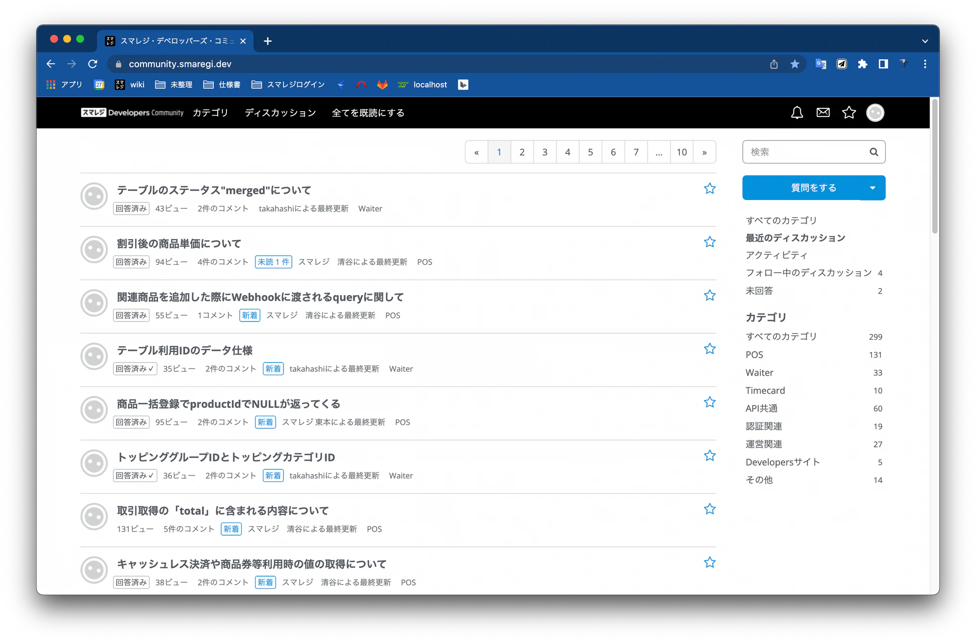976x643 pixels.
Task: Expand the 質問をする button dropdown arrow
Action: tap(873, 188)
